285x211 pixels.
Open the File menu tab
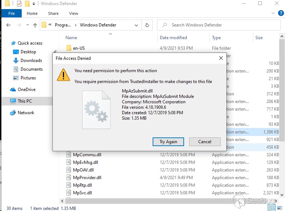pyautogui.click(x=11, y=13)
